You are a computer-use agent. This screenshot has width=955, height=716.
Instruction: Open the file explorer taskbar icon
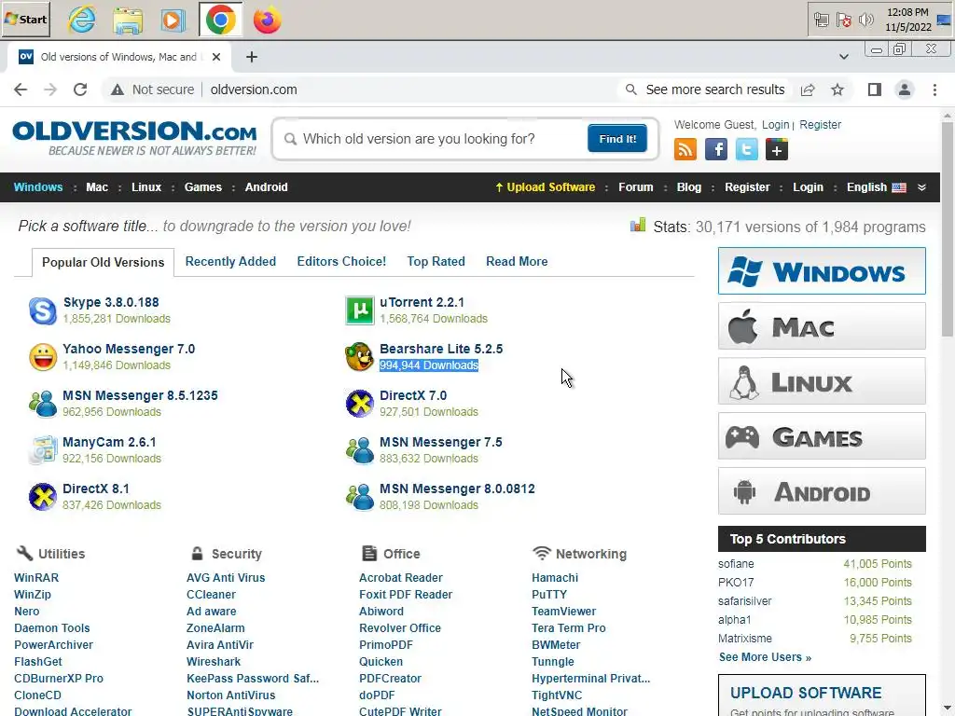tap(128, 21)
